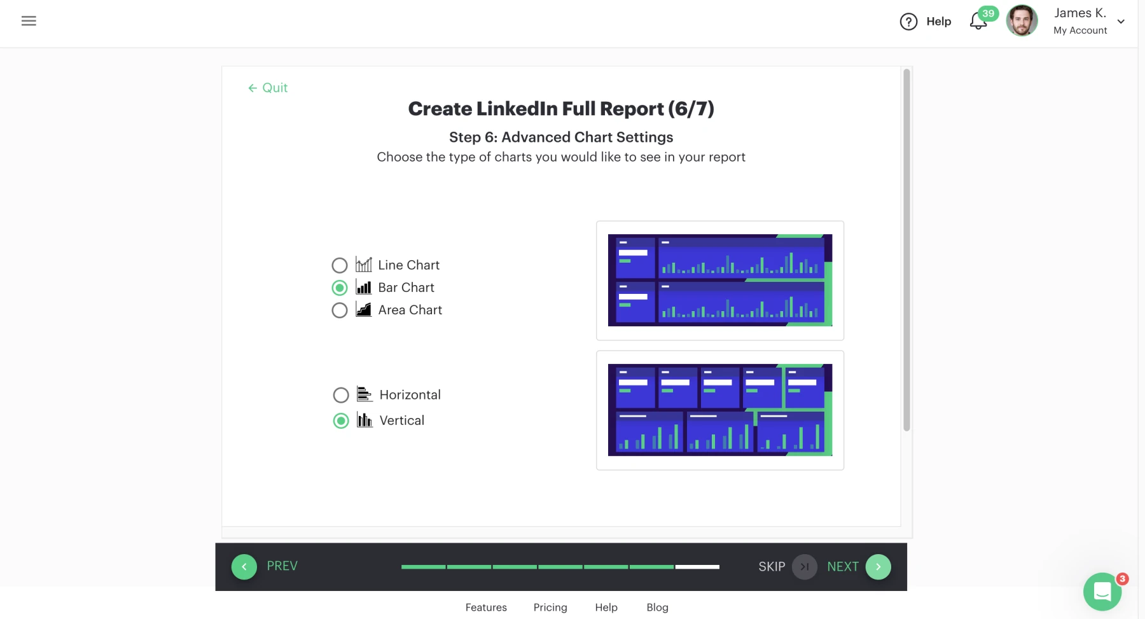Click the Vertical orientation icon
The image size is (1145, 619).
tap(364, 420)
